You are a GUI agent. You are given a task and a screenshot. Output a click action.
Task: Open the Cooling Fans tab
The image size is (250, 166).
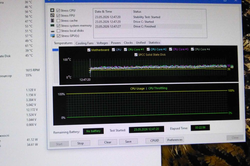coord(84,43)
